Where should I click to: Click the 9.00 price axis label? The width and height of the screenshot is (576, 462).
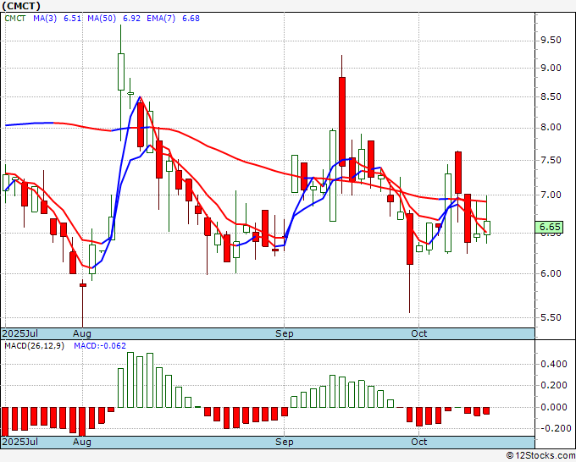(x=551, y=68)
